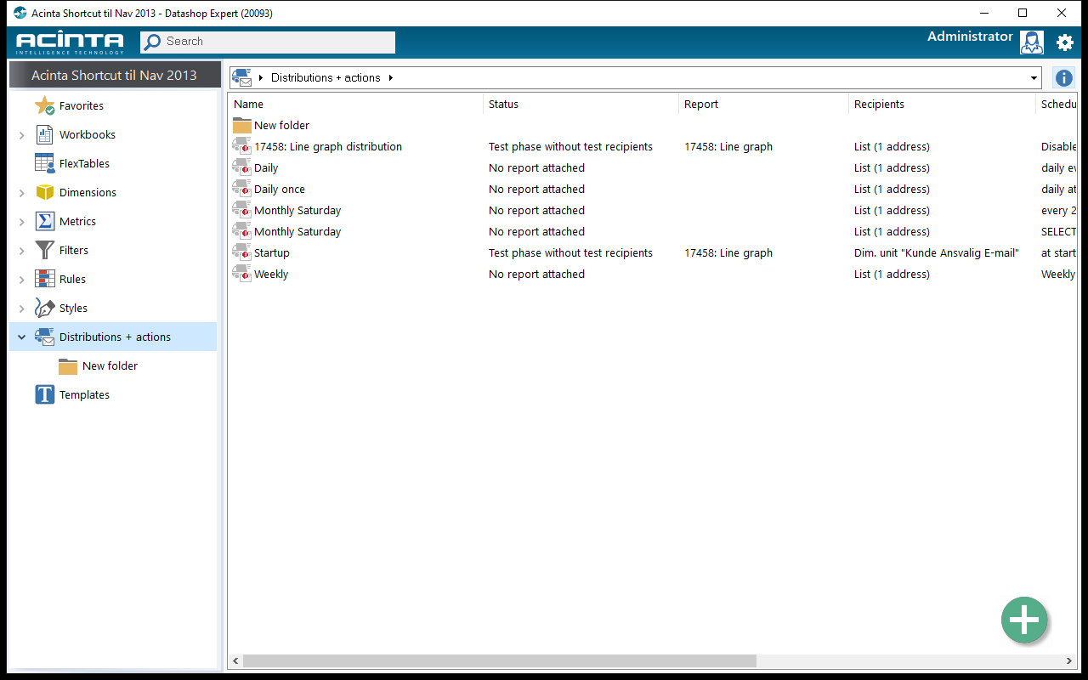Click the distribution icon beside Weekly
Image resolution: width=1088 pixels, height=680 pixels.
(x=241, y=275)
